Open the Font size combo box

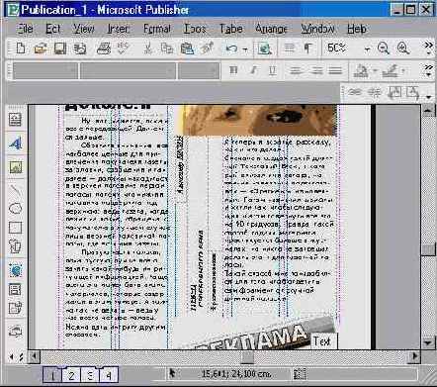[x=199, y=70]
